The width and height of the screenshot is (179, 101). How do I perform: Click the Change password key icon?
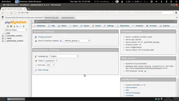[36, 37]
